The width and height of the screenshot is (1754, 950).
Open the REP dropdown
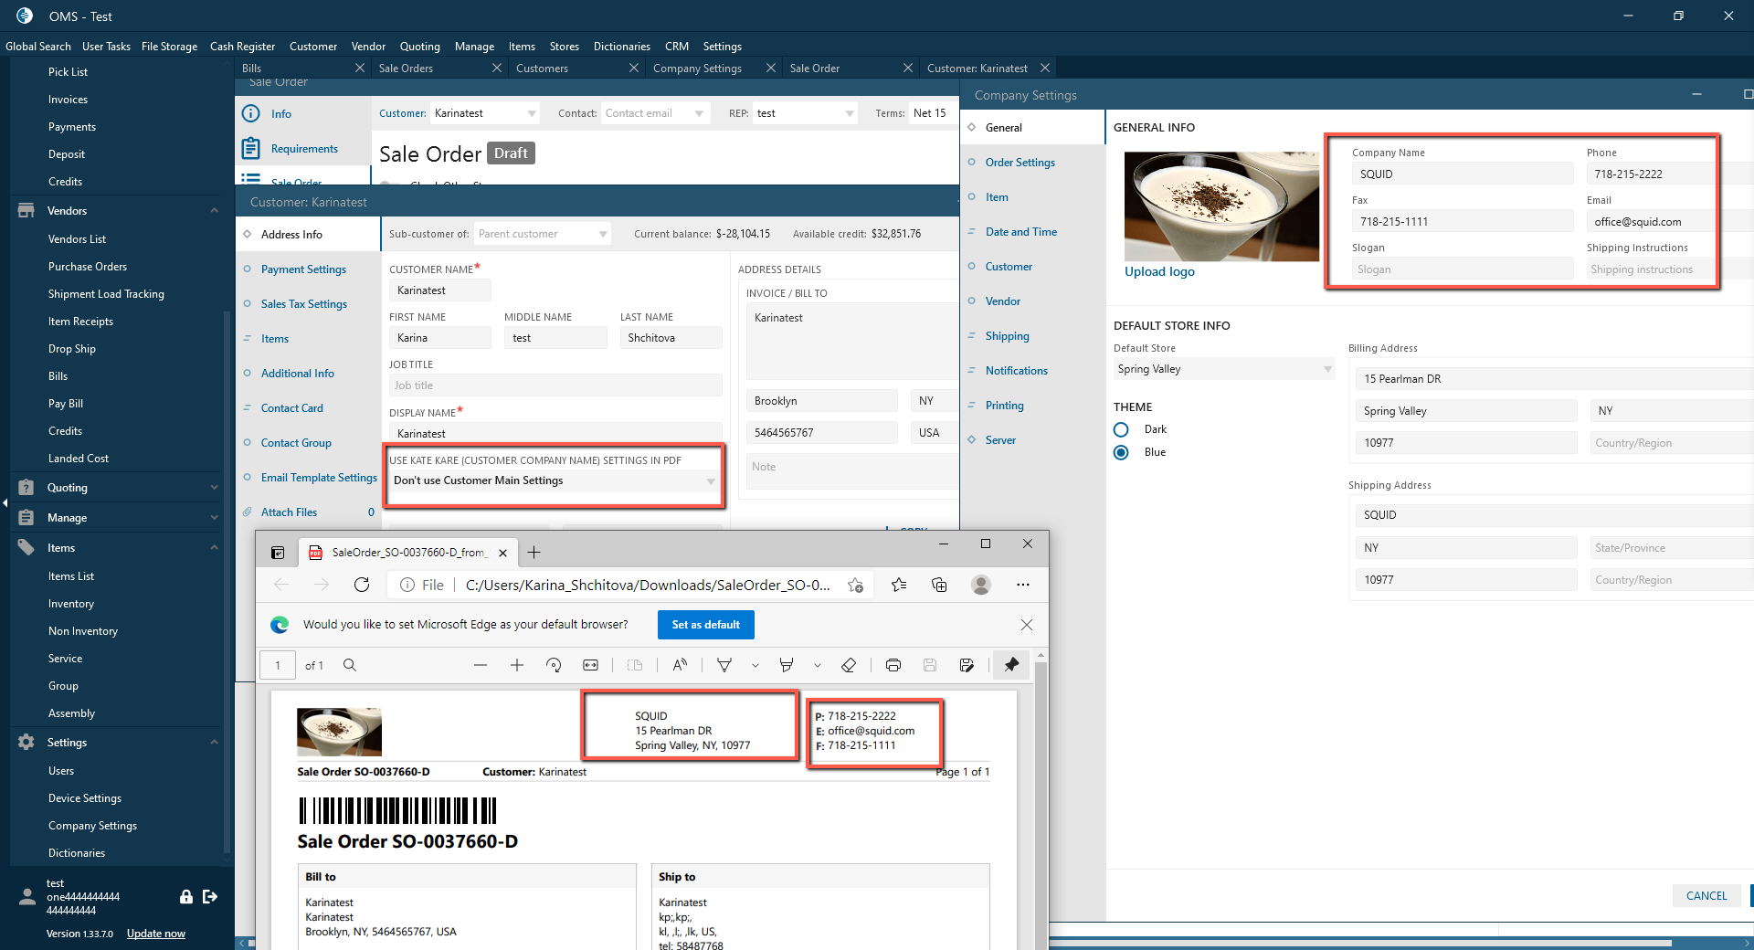[x=850, y=113]
